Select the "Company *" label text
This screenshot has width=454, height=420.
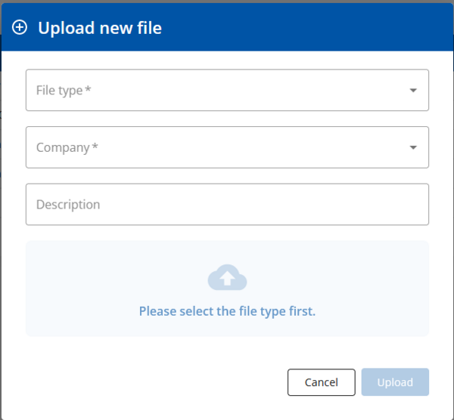[x=64, y=147]
